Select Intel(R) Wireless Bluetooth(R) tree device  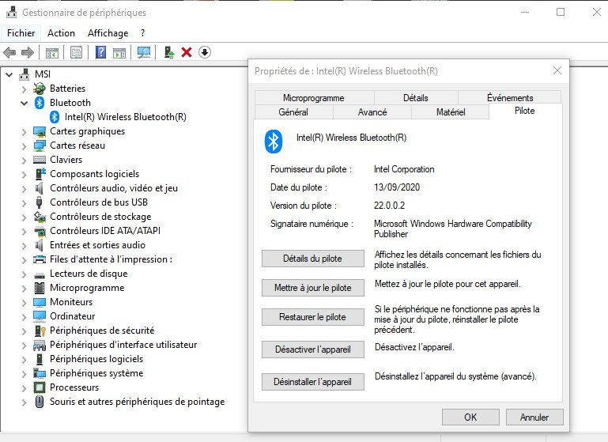[x=125, y=117]
